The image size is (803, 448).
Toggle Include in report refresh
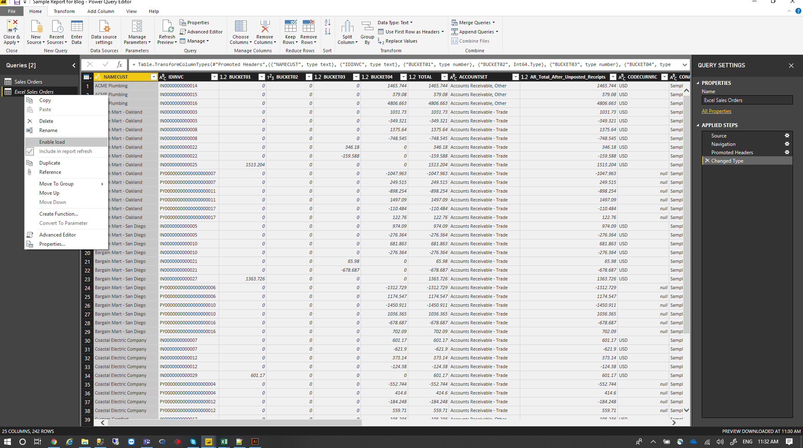(x=66, y=151)
